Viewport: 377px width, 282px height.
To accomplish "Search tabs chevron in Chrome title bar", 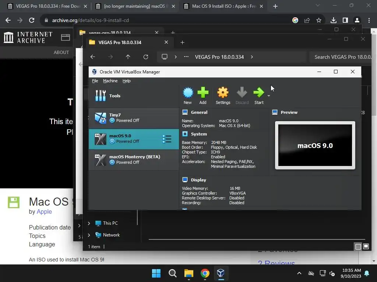I will pyautogui.click(x=318, y=5).
